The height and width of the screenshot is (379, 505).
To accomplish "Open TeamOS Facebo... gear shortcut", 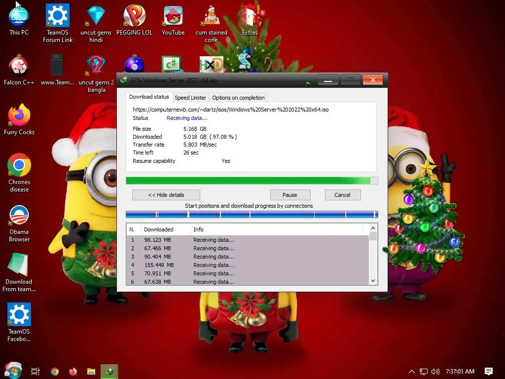I will [x=19, y=322].
